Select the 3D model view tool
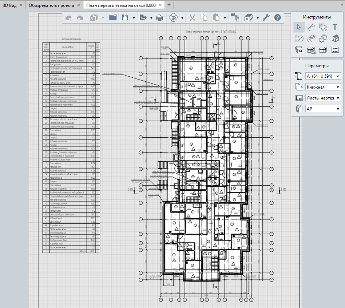The height and width of the screenshot is (308, 345). point(335,38)
